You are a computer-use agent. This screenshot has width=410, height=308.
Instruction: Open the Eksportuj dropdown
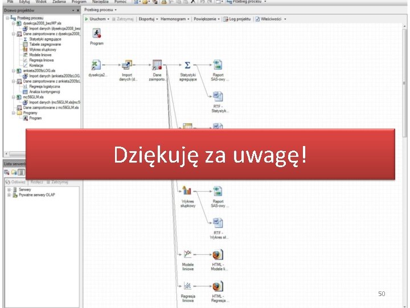coord(148,19)
